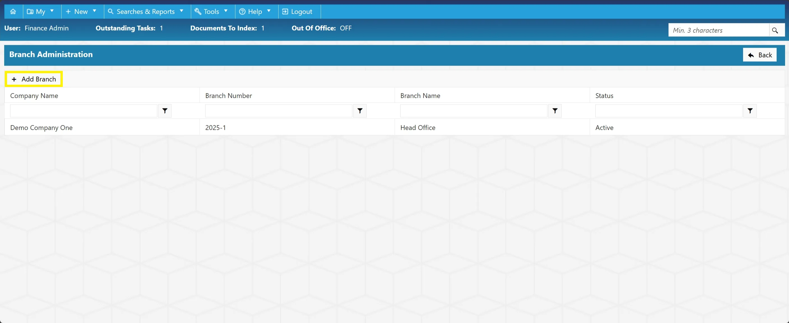The width and height of the screenshot is (789, 323).
Task: Focus the Branch Number filter field
Action: [279, 111]
